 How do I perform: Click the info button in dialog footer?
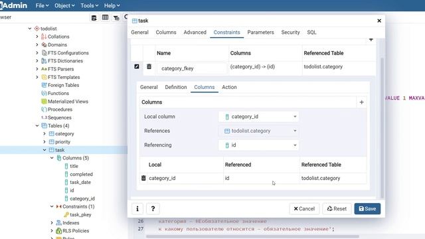pyautogui.click(x=137, y=208)
